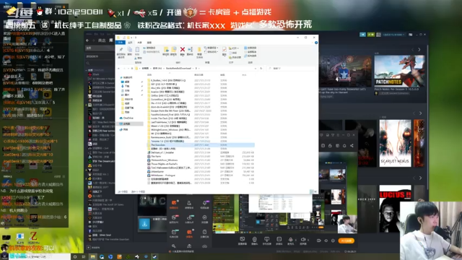Open the Properties icon in Explorer ribbon
The width and height of the screenshot is (462, 260).
[225, 50]
